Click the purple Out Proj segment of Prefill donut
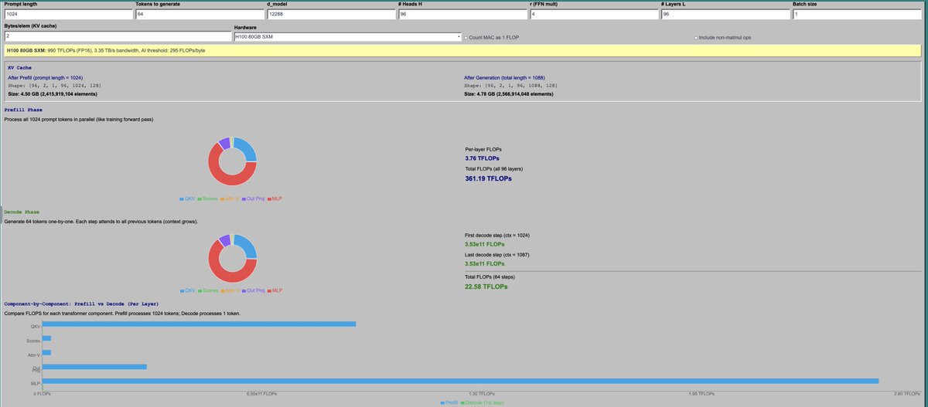 tap(223, 142)
